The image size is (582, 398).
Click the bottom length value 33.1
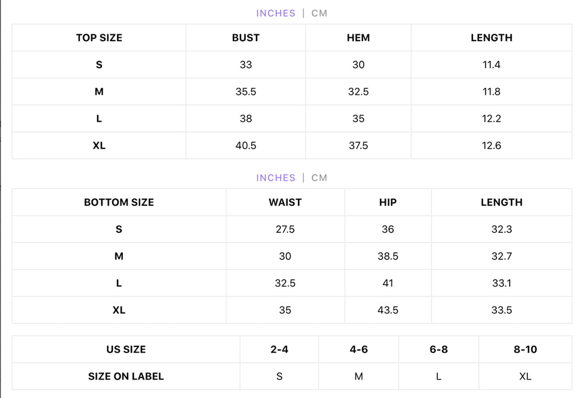pyautogui.click(x=502, y=283)
